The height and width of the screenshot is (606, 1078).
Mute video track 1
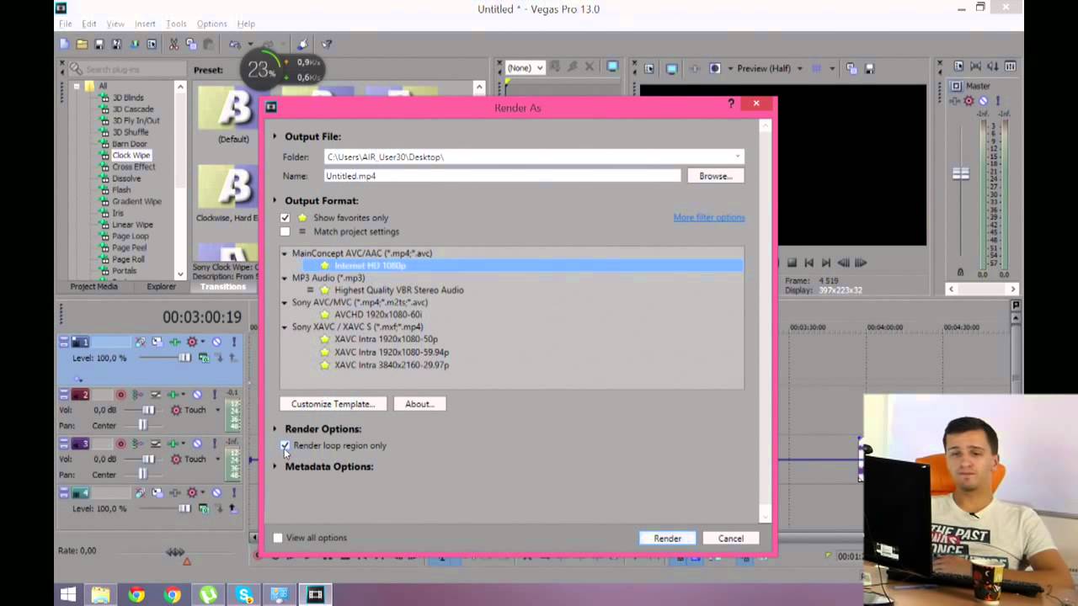coord(216,342)
